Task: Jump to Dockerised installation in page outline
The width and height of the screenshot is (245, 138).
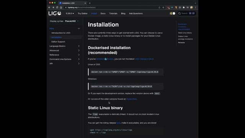Action: pos(184,26)
